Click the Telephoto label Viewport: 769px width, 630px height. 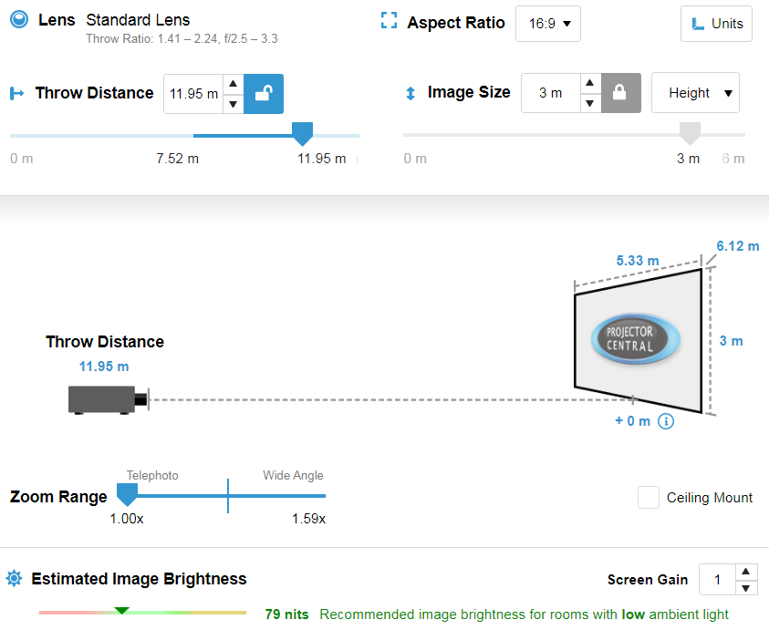coord(152,476)
